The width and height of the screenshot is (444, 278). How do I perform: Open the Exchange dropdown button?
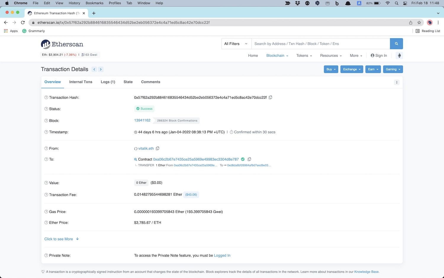352,69
